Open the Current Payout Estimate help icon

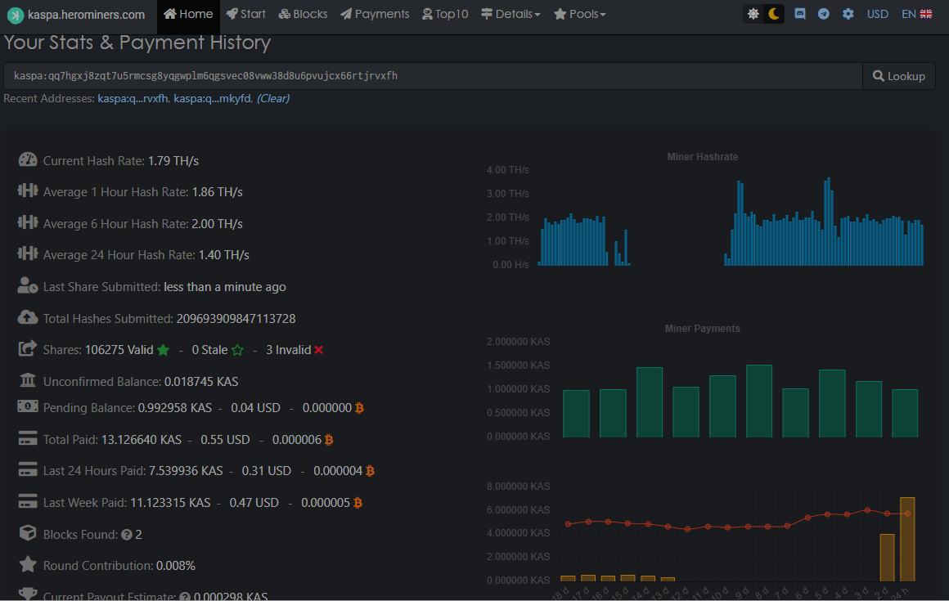click(x=185, y=597)
